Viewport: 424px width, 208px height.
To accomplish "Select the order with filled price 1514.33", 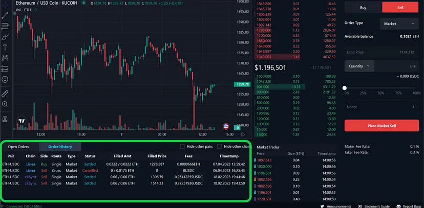I will (x=124, y=183).
